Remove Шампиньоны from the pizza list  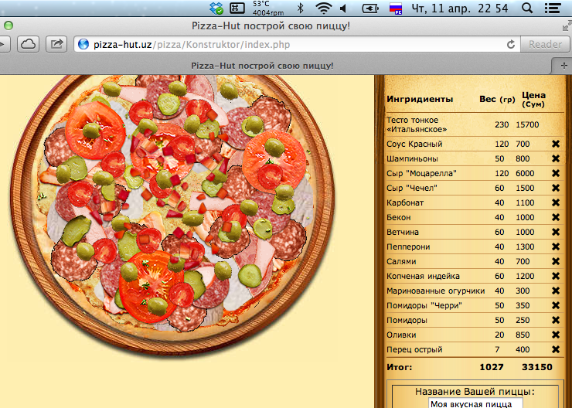coord(556,158)
